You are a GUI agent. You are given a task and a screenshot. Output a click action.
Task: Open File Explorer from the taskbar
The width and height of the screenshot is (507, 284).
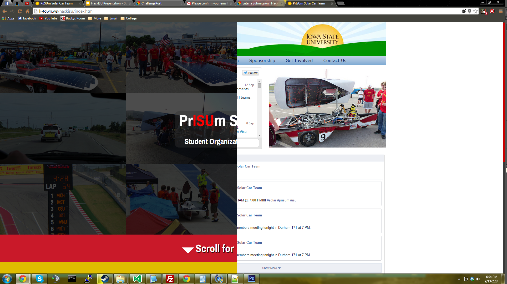pyautogui.click(x=121, y=279)
